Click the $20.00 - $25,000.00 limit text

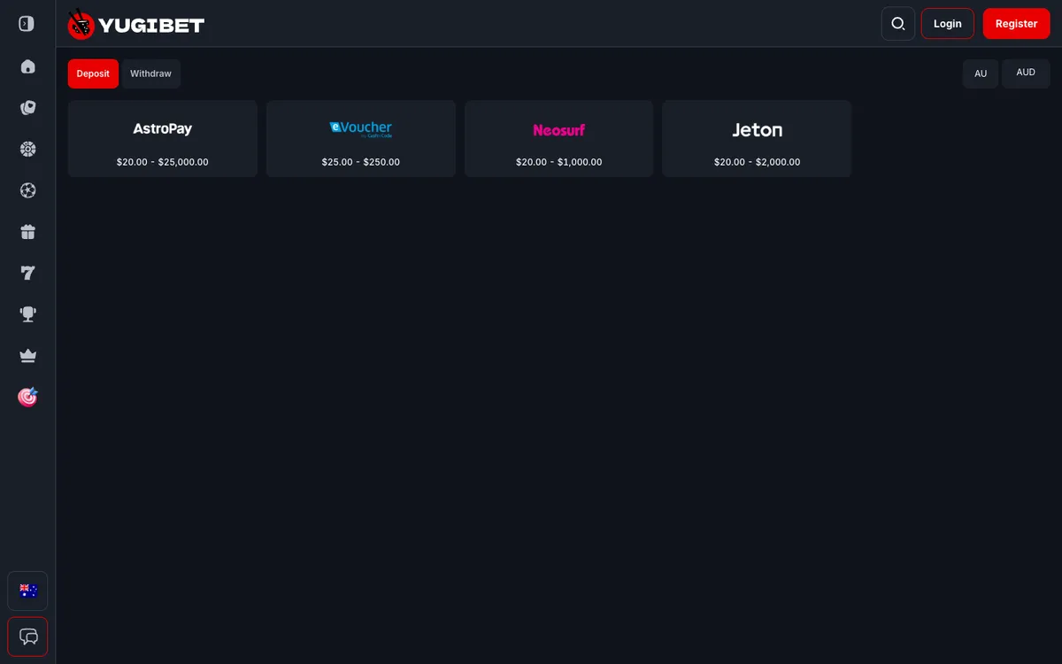pos(163,162)
